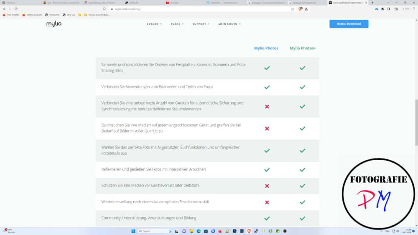Click the share icon in the address bar
Viewport: 418px width, 235px height.
293,9
